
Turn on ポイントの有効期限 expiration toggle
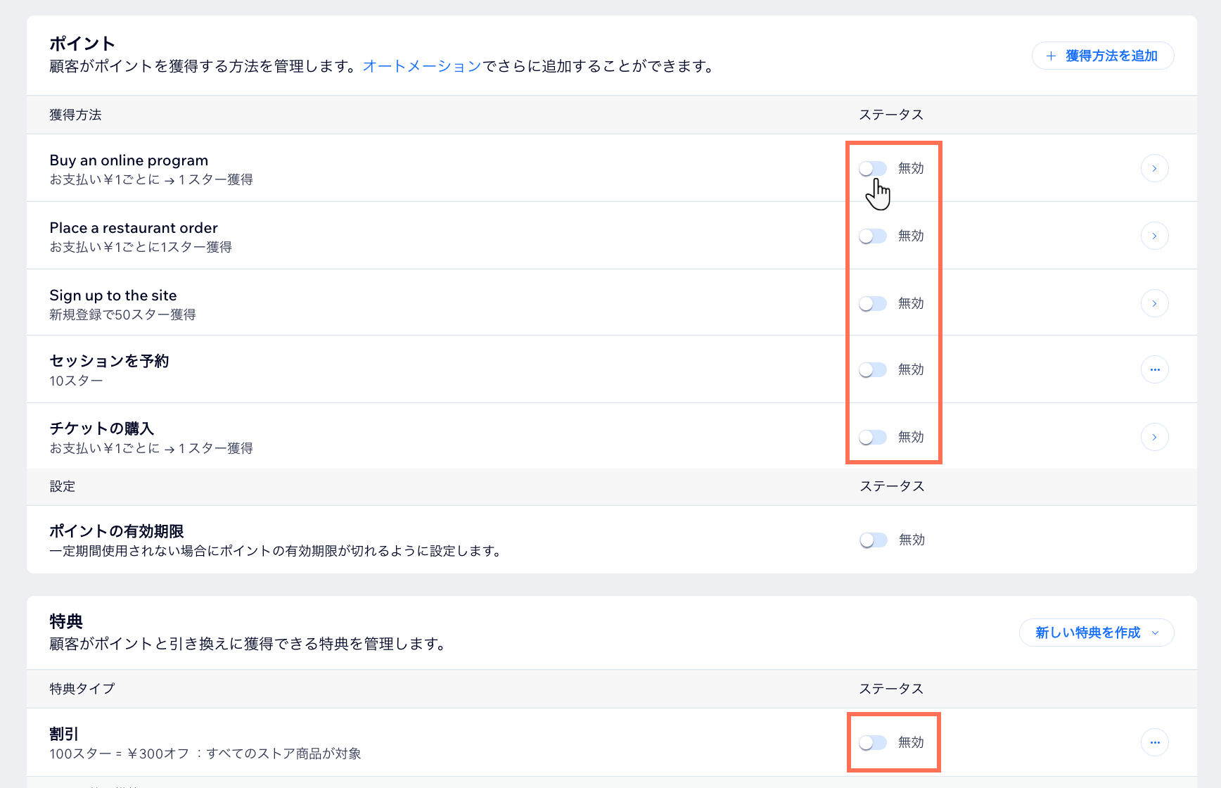point(874,540)
